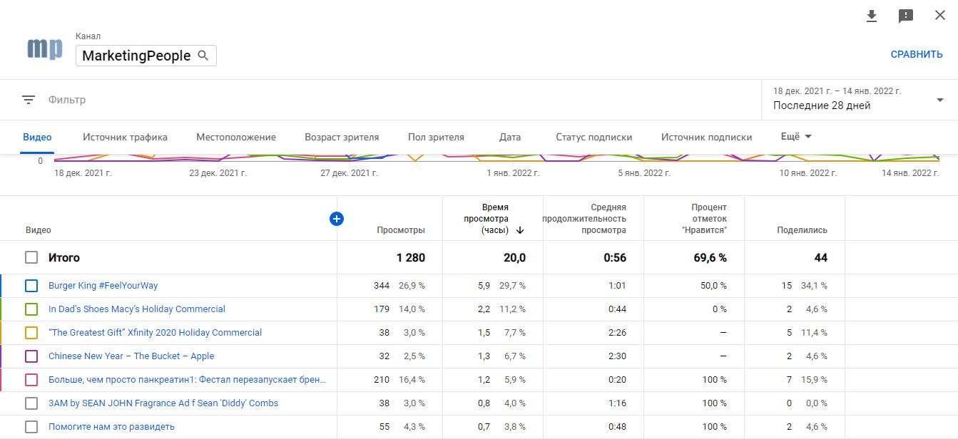The width and height of the screenshot is (958, 439).
Task: Click the search icon beside MarketingPeople
Action: point(203,56)
